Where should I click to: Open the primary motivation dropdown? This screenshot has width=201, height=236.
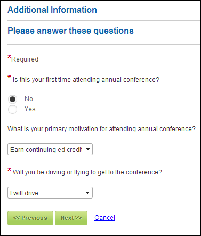click(50, 149)
